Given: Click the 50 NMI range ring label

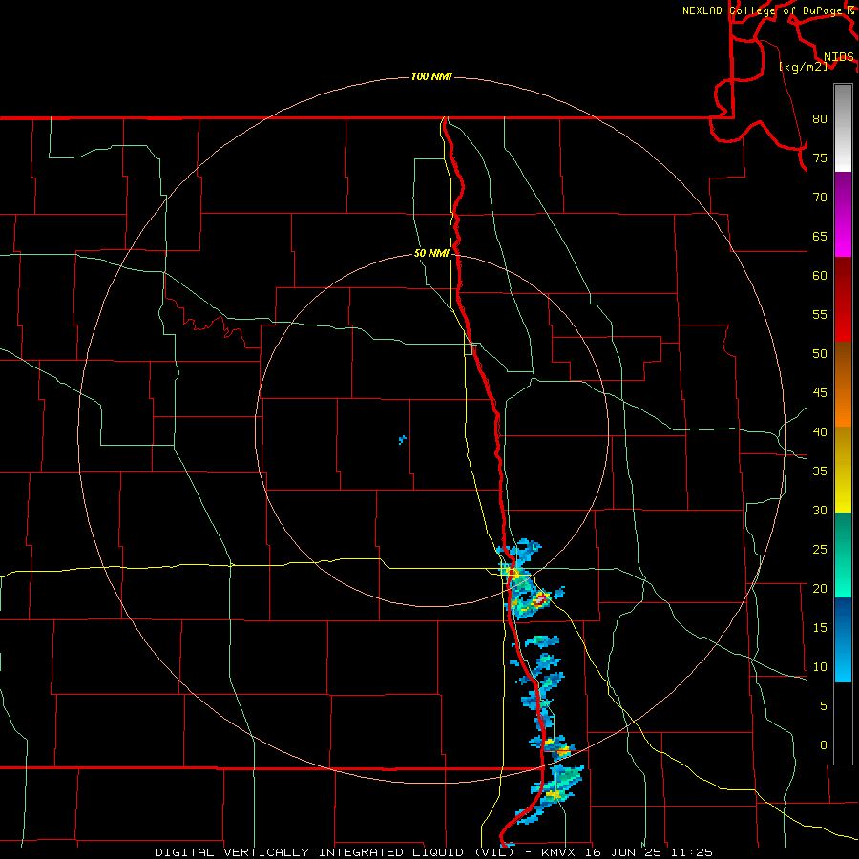Looking at the screenshot, I should point(431,253).
